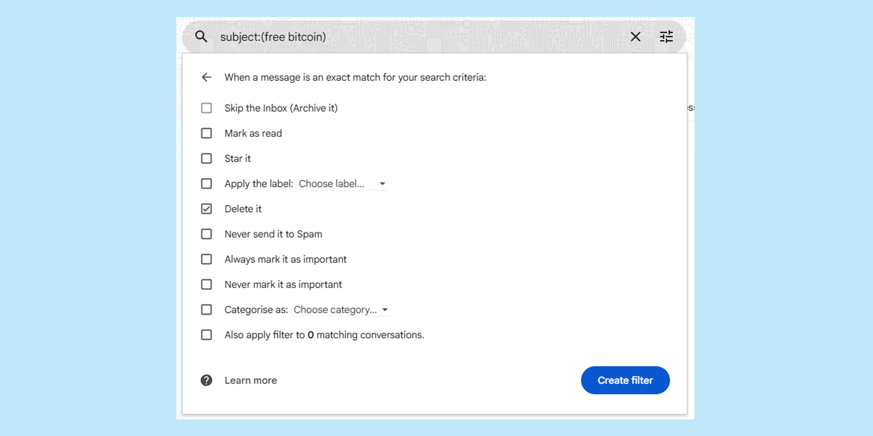The width and height of the screenshot is (873, 436).
Task: Click the back arrow to return to search
Action: tap(206, 77)
